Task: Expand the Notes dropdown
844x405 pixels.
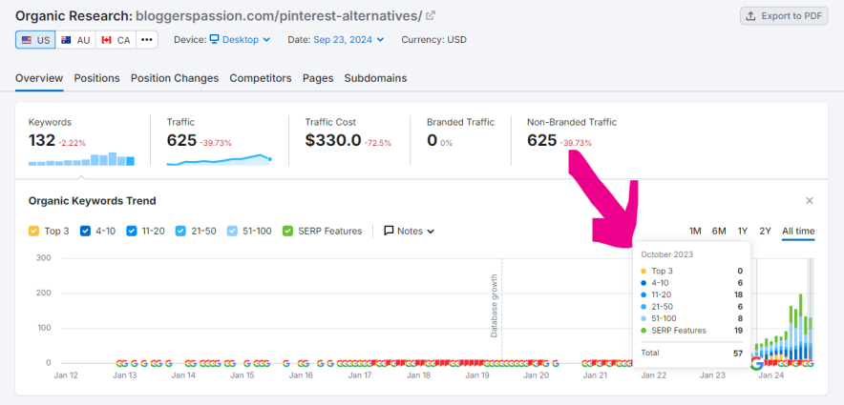Action: tap(409, 231)
